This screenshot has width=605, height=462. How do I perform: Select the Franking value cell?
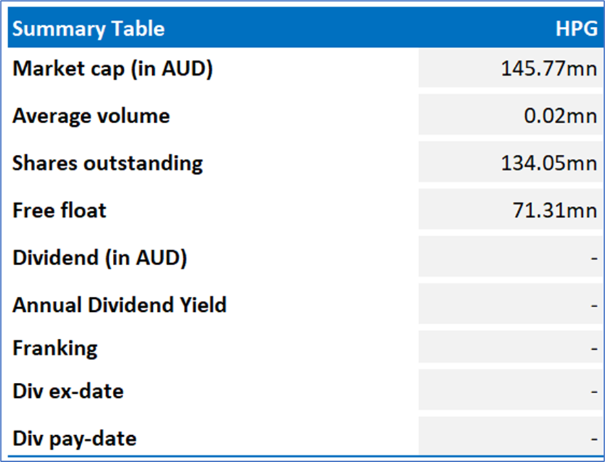point(511,348)
